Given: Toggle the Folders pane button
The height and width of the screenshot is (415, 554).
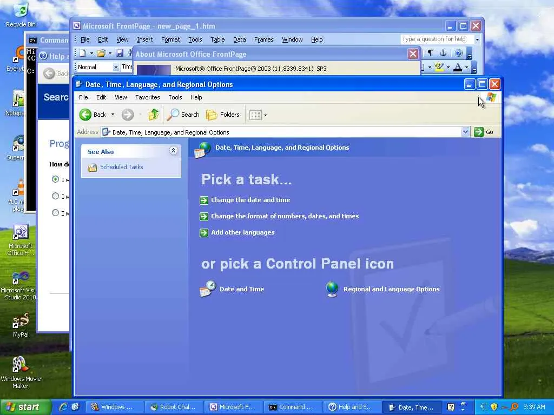Looking at the screenshot, I should 222,115.
